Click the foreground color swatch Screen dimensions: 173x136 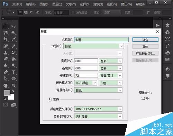[7, 93]
